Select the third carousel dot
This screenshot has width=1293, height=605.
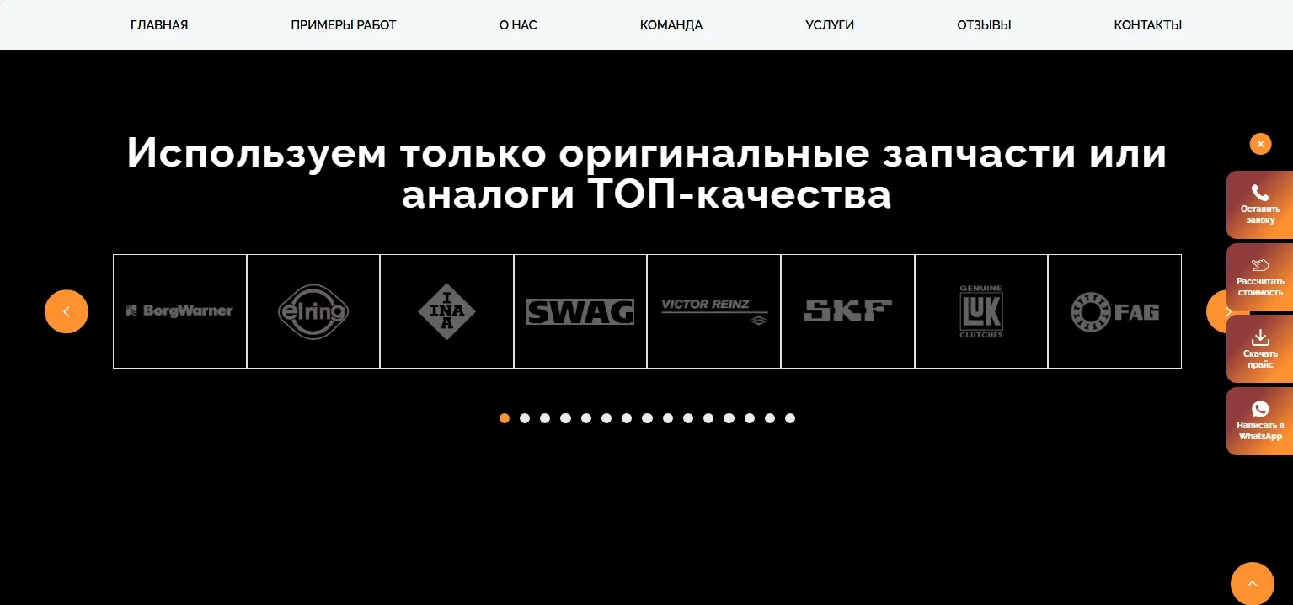[545, 418]
